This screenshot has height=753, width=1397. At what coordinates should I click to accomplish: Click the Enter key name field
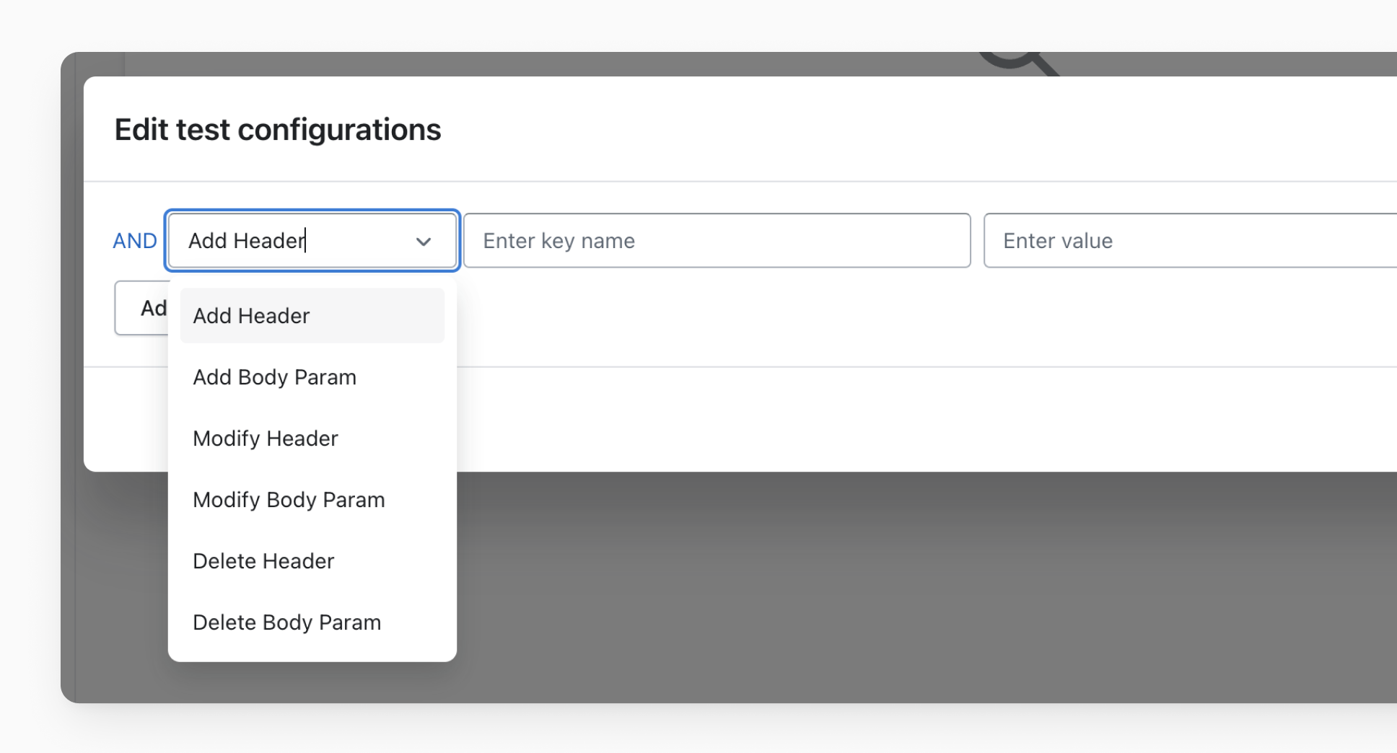tap(717, 241)
